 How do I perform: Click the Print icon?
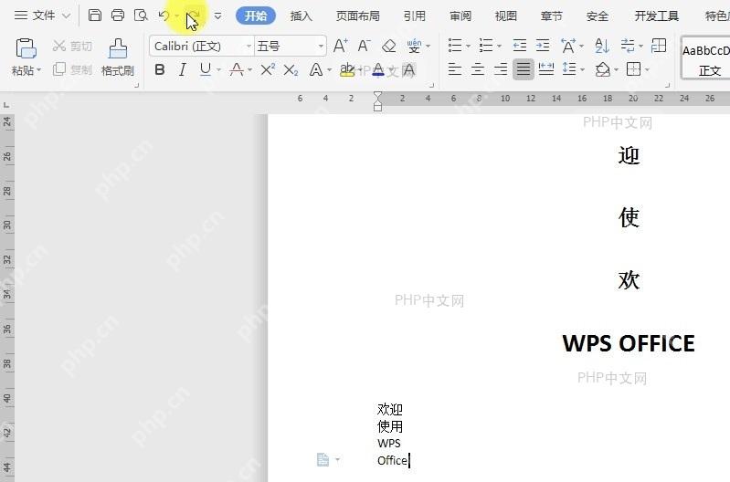click(118, 16)
